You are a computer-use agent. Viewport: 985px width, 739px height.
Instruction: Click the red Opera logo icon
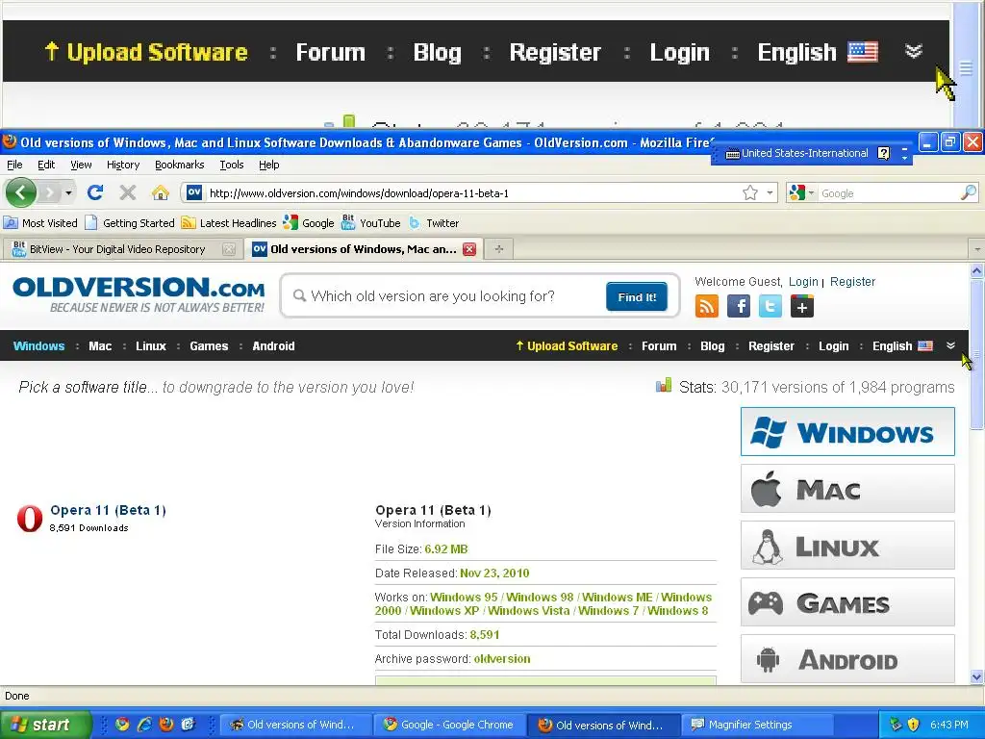(30, 519)
